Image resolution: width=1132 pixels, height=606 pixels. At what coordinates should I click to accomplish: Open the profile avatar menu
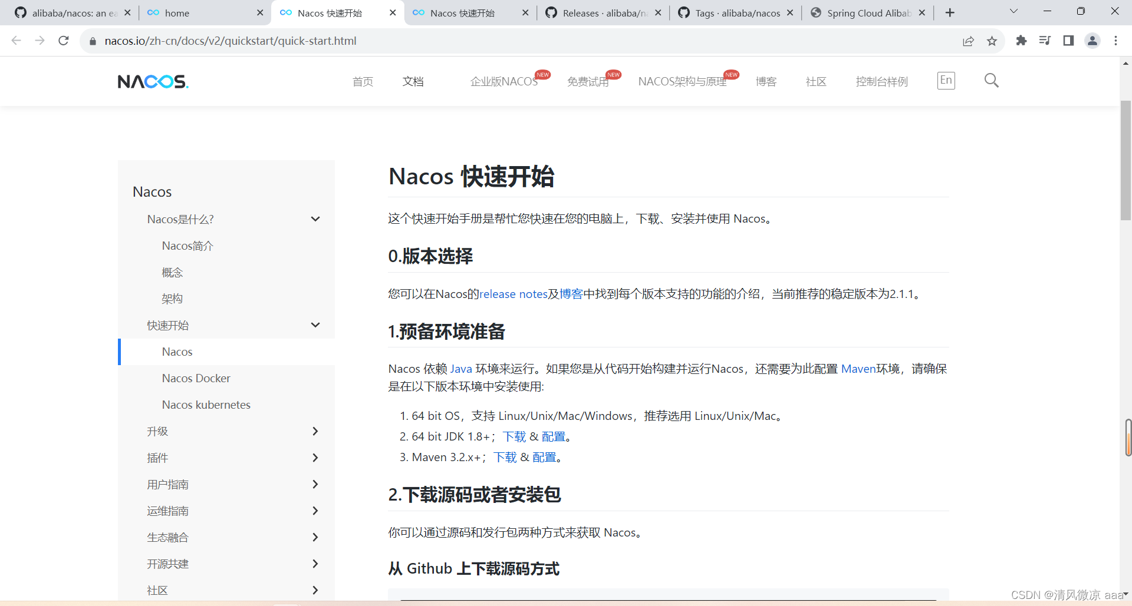tap(1092, 41)
